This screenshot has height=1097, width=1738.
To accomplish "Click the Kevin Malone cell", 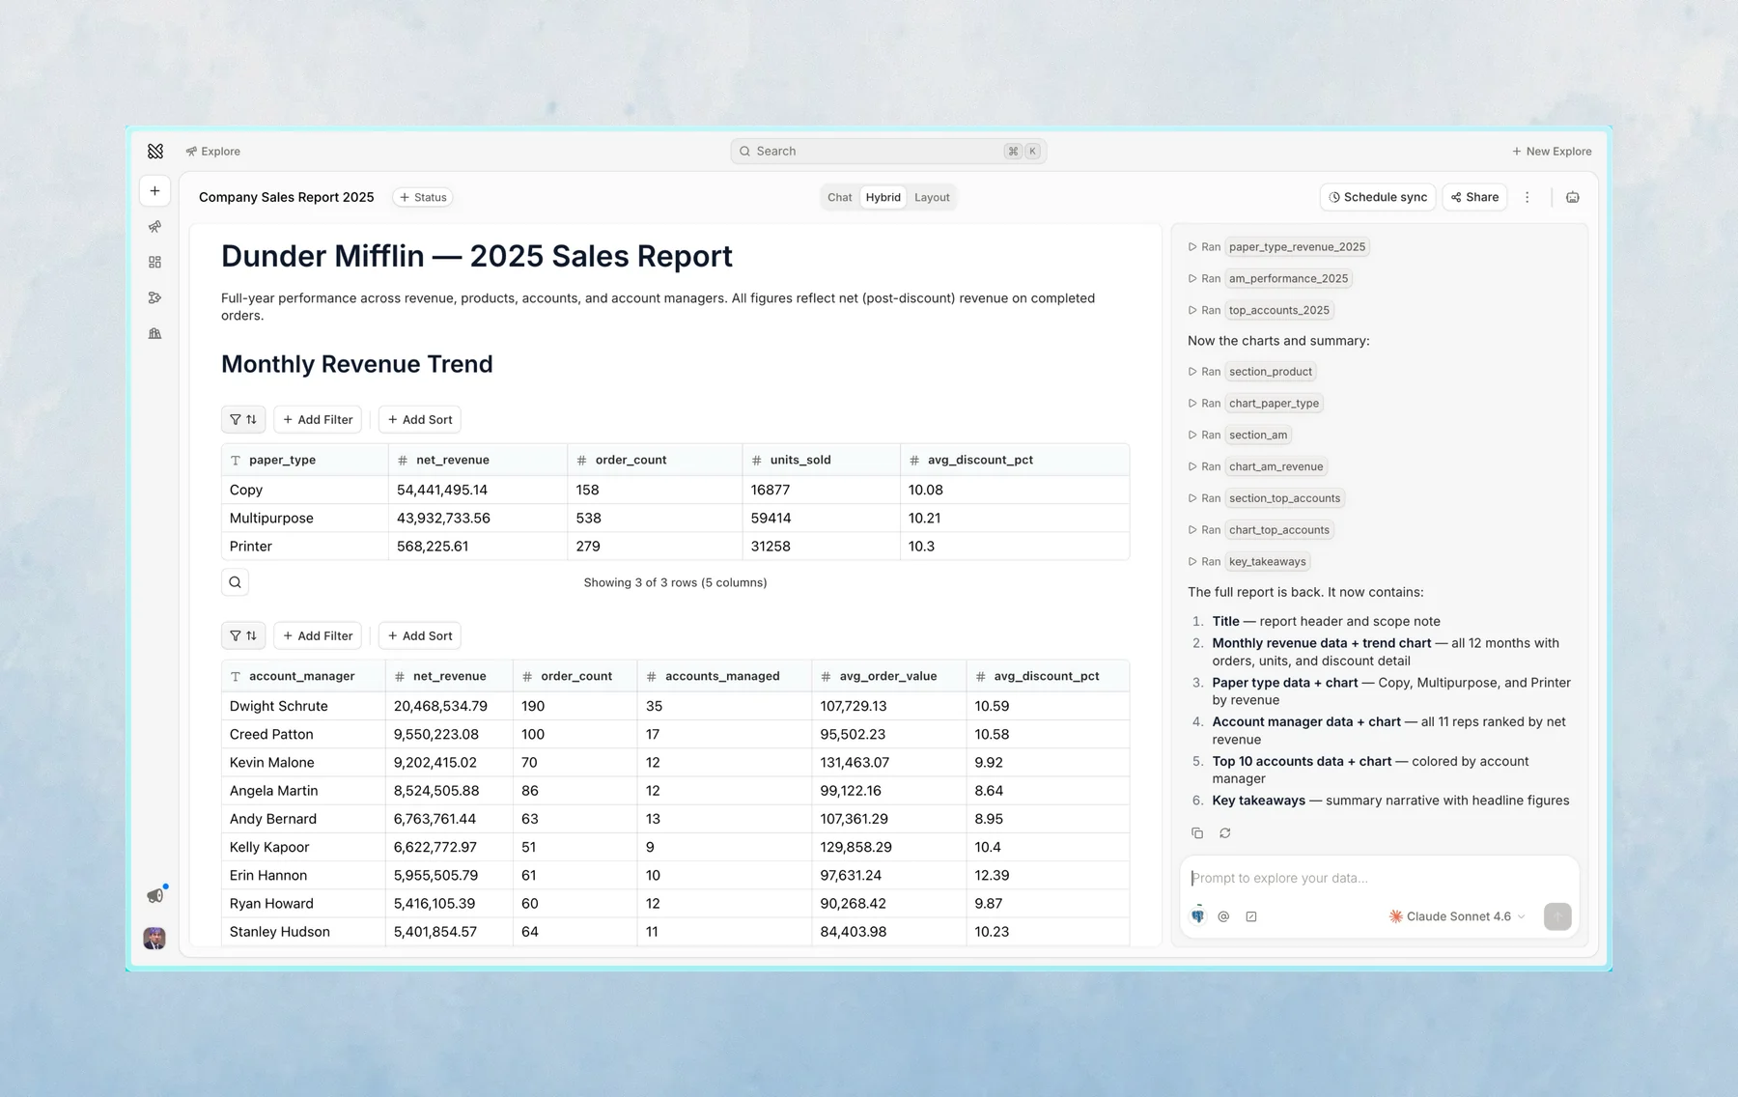I will coord(303,762).
